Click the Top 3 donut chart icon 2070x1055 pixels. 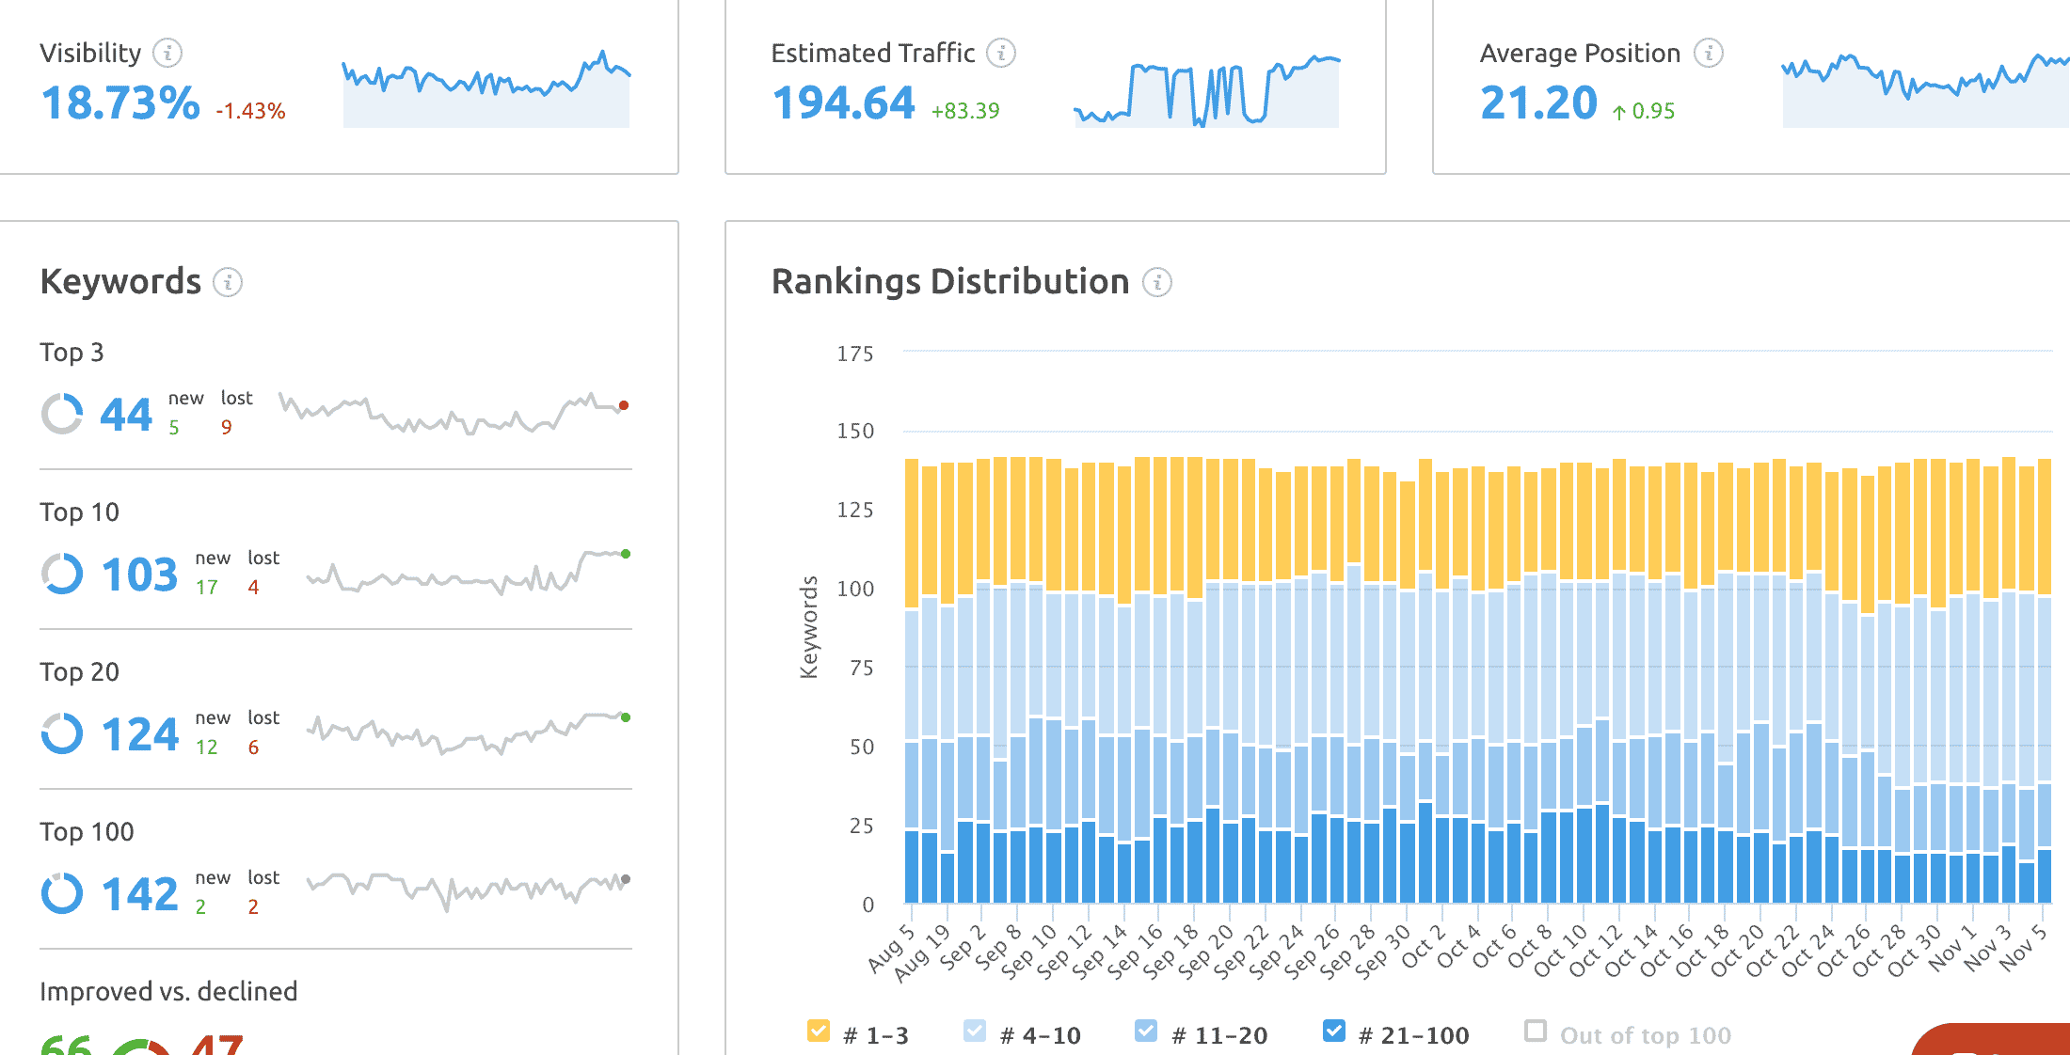tap(62, 414)
